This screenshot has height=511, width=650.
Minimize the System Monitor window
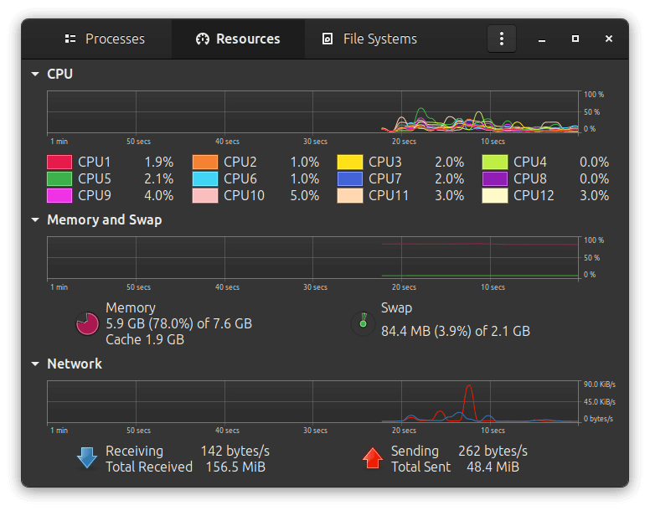(x=542, y=39)
